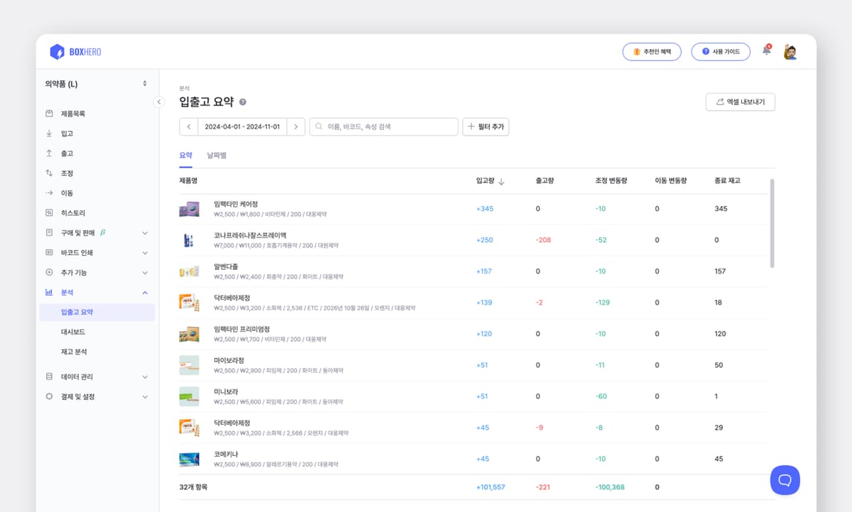852x512 pixels.
Task: Click the 조정 adjust icon
Action: [49, 173]
